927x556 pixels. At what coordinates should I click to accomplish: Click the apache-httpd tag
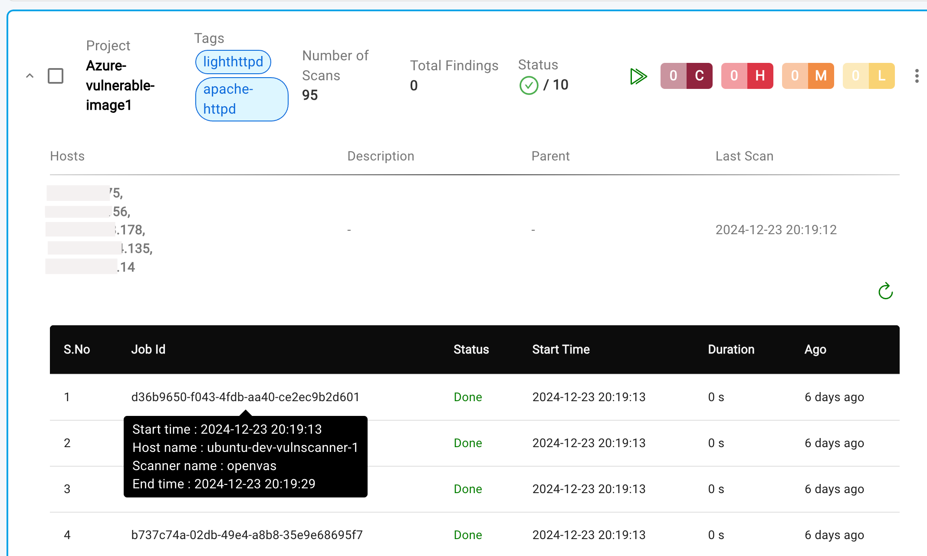point(241,99)
